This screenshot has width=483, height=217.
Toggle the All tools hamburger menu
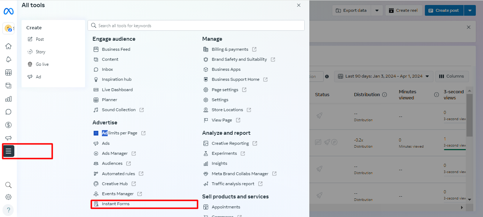click(x=9, y=151)
